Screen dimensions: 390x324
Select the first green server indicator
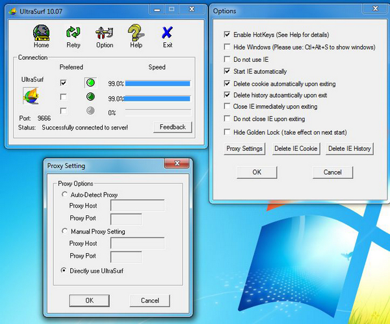coord(90,83)
